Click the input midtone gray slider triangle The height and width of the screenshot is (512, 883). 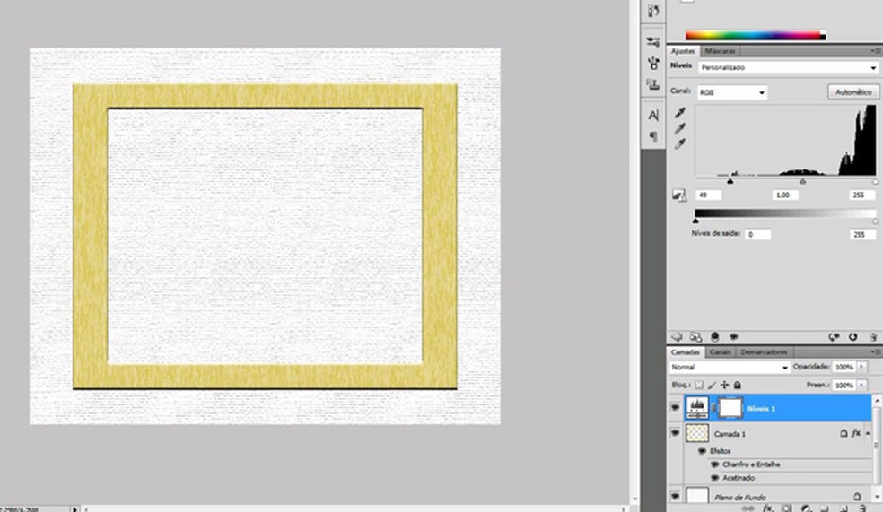click(x=802, y=181)
